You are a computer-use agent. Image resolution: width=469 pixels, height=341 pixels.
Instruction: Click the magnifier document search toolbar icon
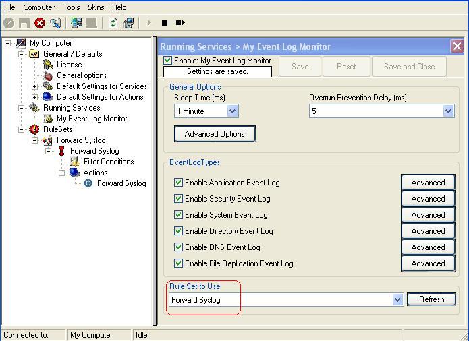tap(55, 23)
